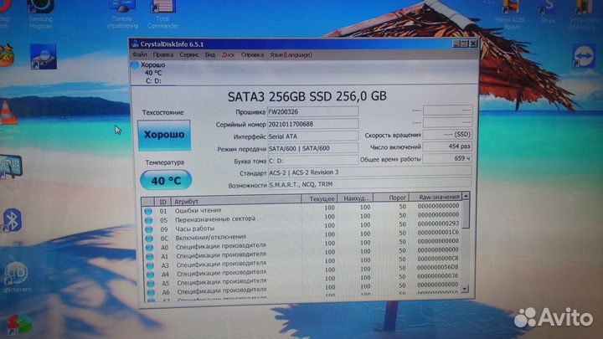The image size is (603, 339).
Task: Open the Skype desktop icon
Action: (548, 13)
